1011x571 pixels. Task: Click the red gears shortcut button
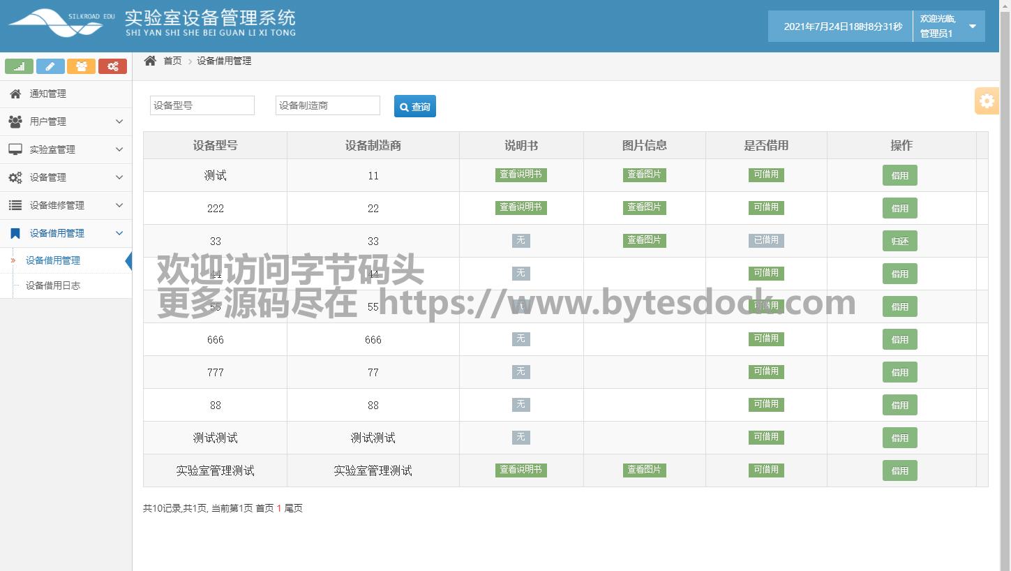112,66
